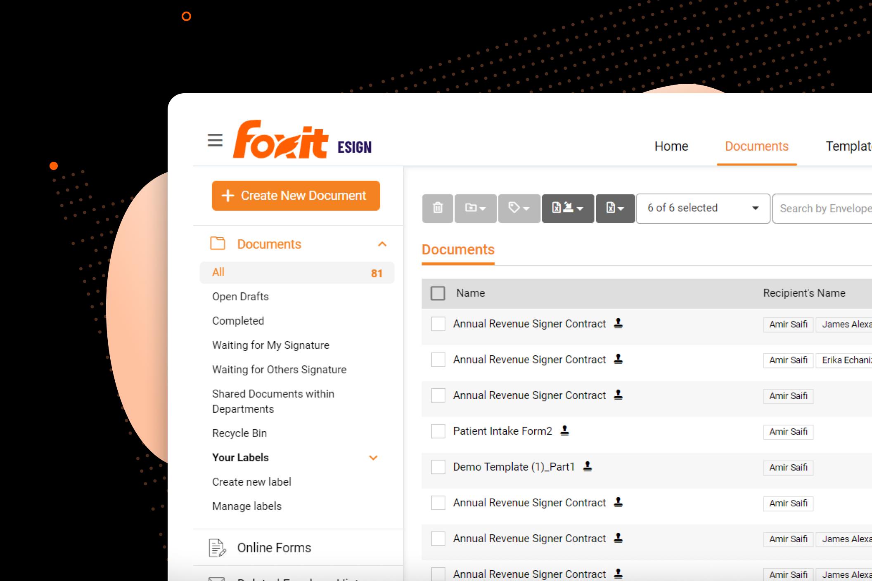The width and height of the screenshot is (872, 581).
Task: Select Waiting for My Signature filter
Action: [x=270, y=345]
